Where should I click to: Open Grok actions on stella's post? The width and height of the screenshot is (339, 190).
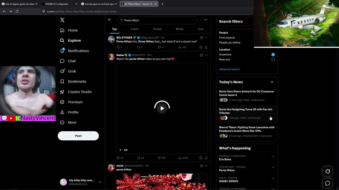201,166
